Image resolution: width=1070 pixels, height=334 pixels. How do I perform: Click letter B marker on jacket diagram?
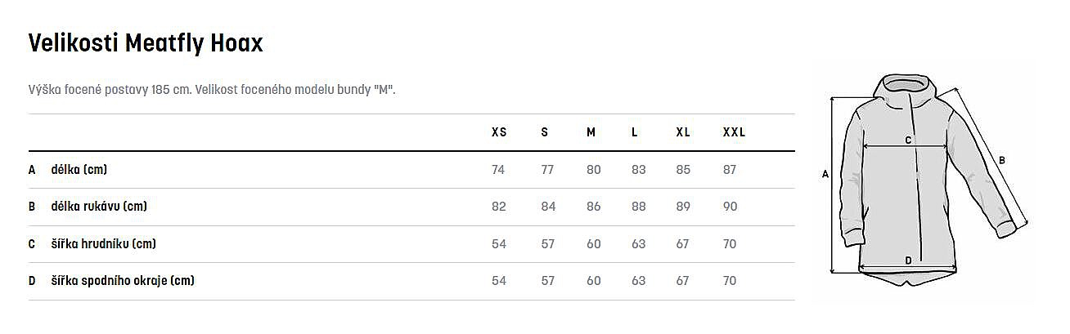click(x=1001, y=160)
